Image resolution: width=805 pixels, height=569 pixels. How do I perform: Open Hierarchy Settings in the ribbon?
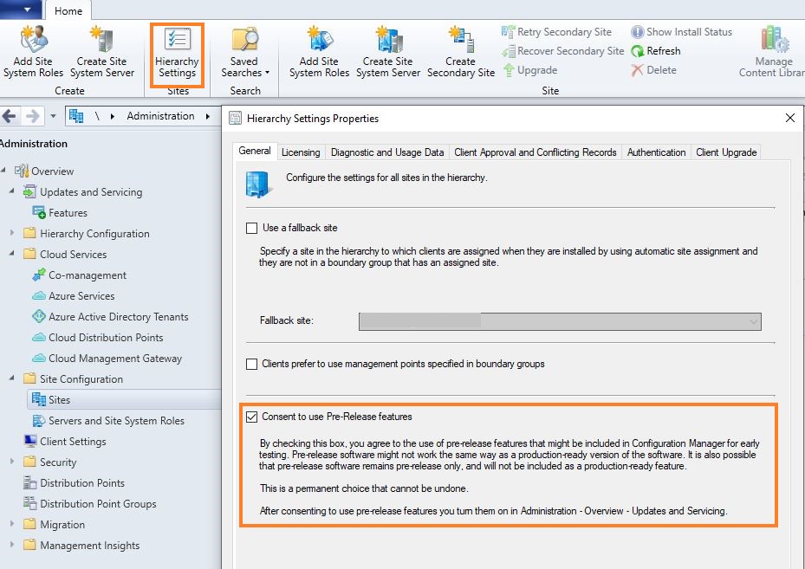[x=177, y=55]
